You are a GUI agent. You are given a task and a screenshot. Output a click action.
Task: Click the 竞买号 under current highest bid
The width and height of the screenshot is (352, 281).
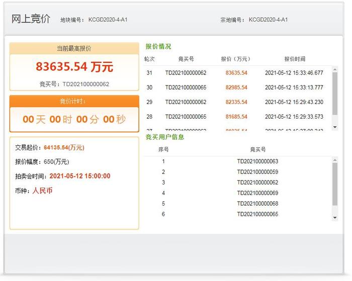click(x=74, y=84)
